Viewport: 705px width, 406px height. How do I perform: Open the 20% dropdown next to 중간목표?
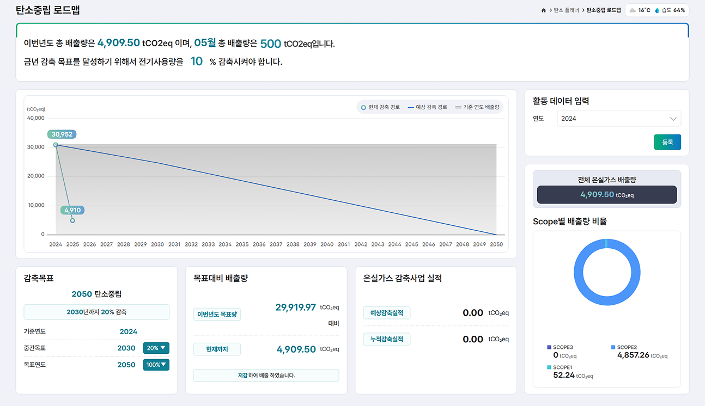pyautogui.click(x=156, y=348)
